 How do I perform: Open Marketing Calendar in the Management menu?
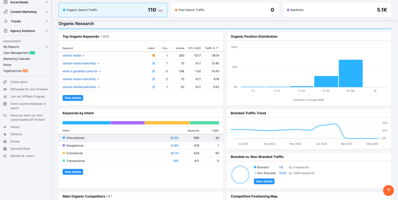(x=17, y=59)
